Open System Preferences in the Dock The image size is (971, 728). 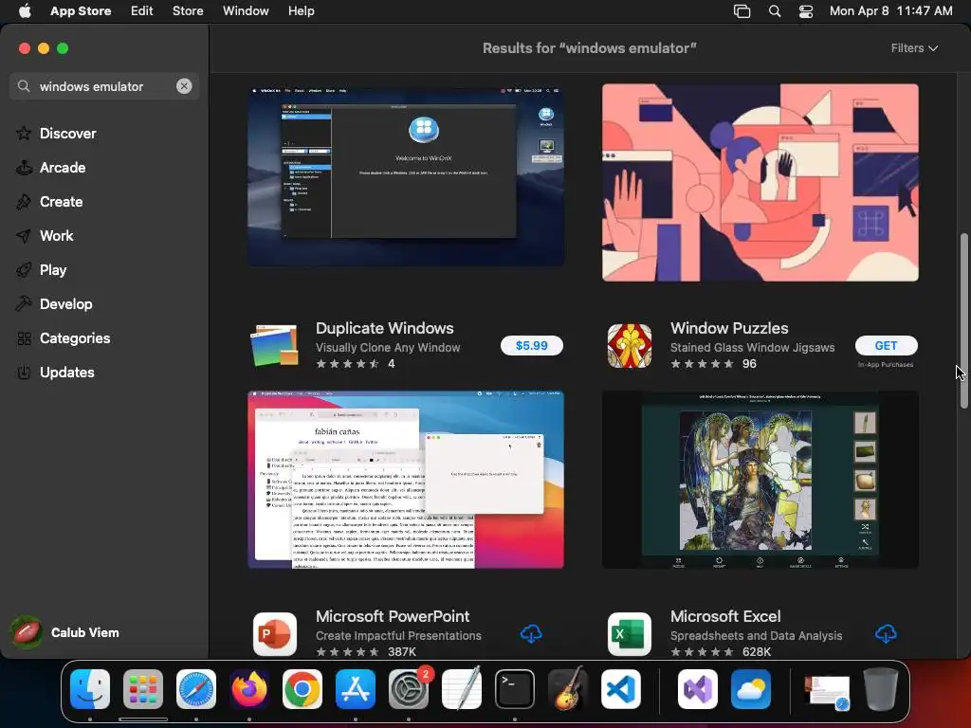pos(409,689)
